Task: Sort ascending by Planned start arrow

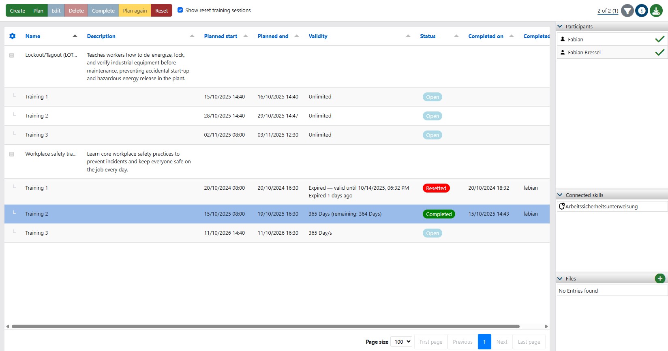Action: pos(246,36)
